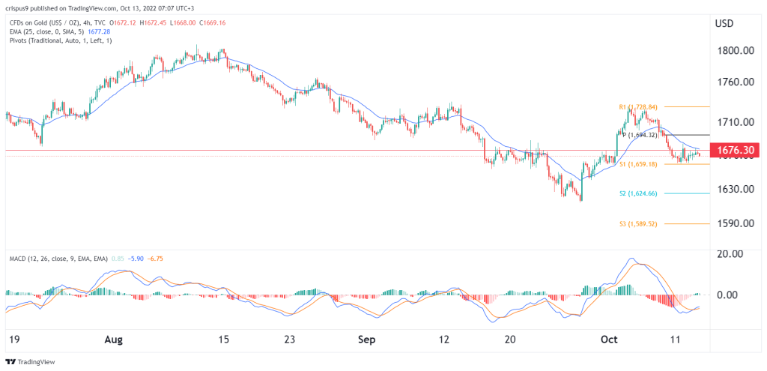The height and width of the screenshot is (371, 767).
Task: Click the 11 date label on time axis
Action: 676,340
